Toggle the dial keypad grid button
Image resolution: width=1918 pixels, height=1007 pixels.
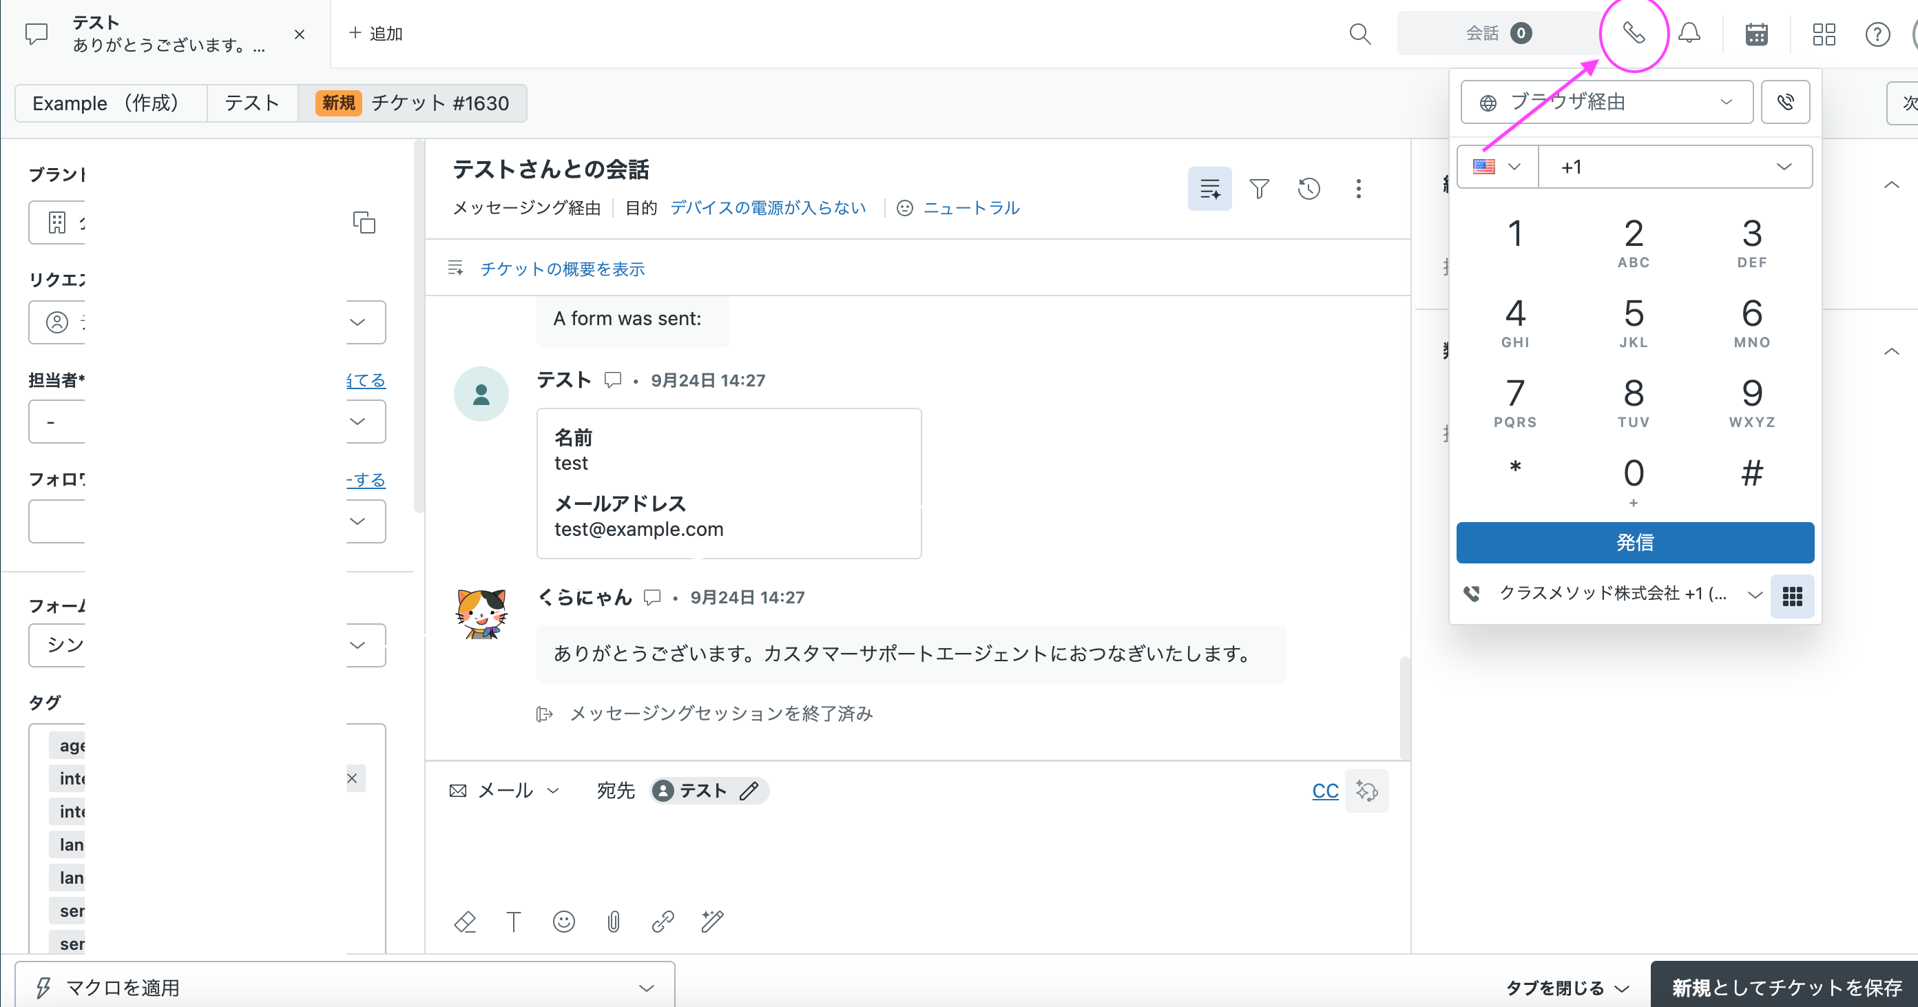[1792, 595]
